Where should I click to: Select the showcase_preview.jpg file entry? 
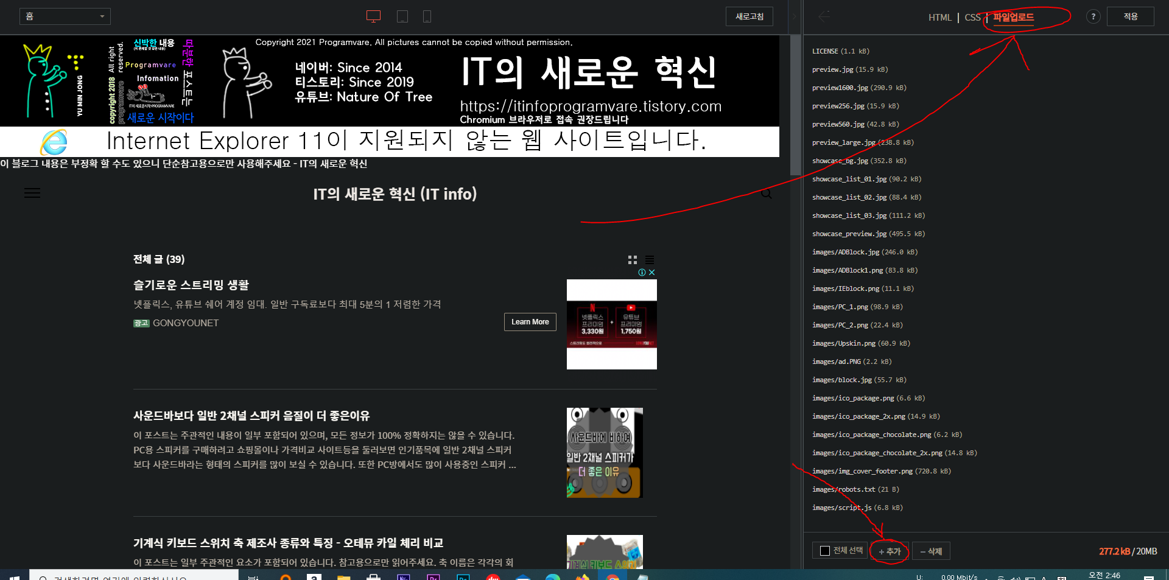(869, 234)
